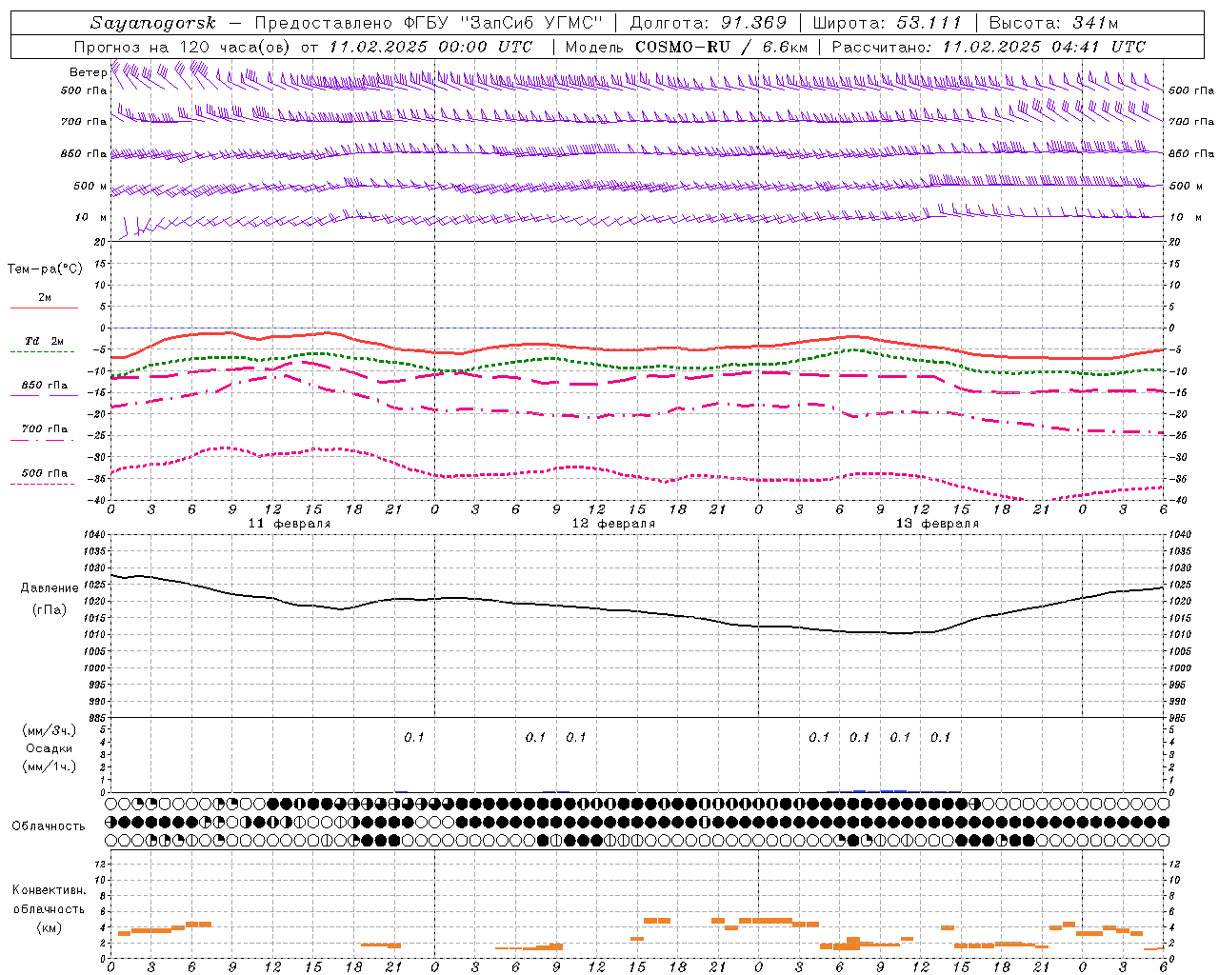Click the 'Td 2м' dew point legend entry
Image resolution: width=1219 pixels, height=975 pixels.
[45, 341]
